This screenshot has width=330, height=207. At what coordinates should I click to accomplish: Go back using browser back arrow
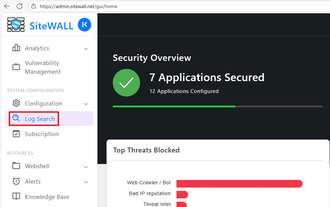(7, 6)
